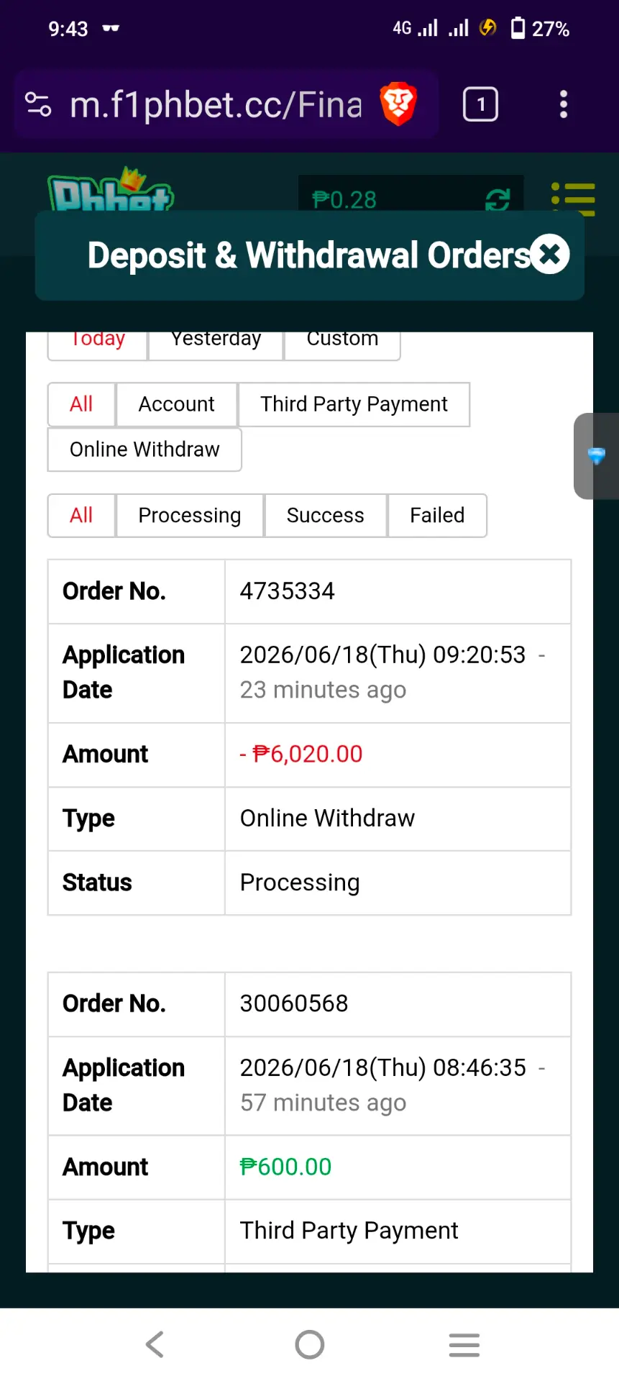Tap the Android recent apps button
Image resolution: width=619 pixels, height=1381 pixels.
(x=464, y=1344)
